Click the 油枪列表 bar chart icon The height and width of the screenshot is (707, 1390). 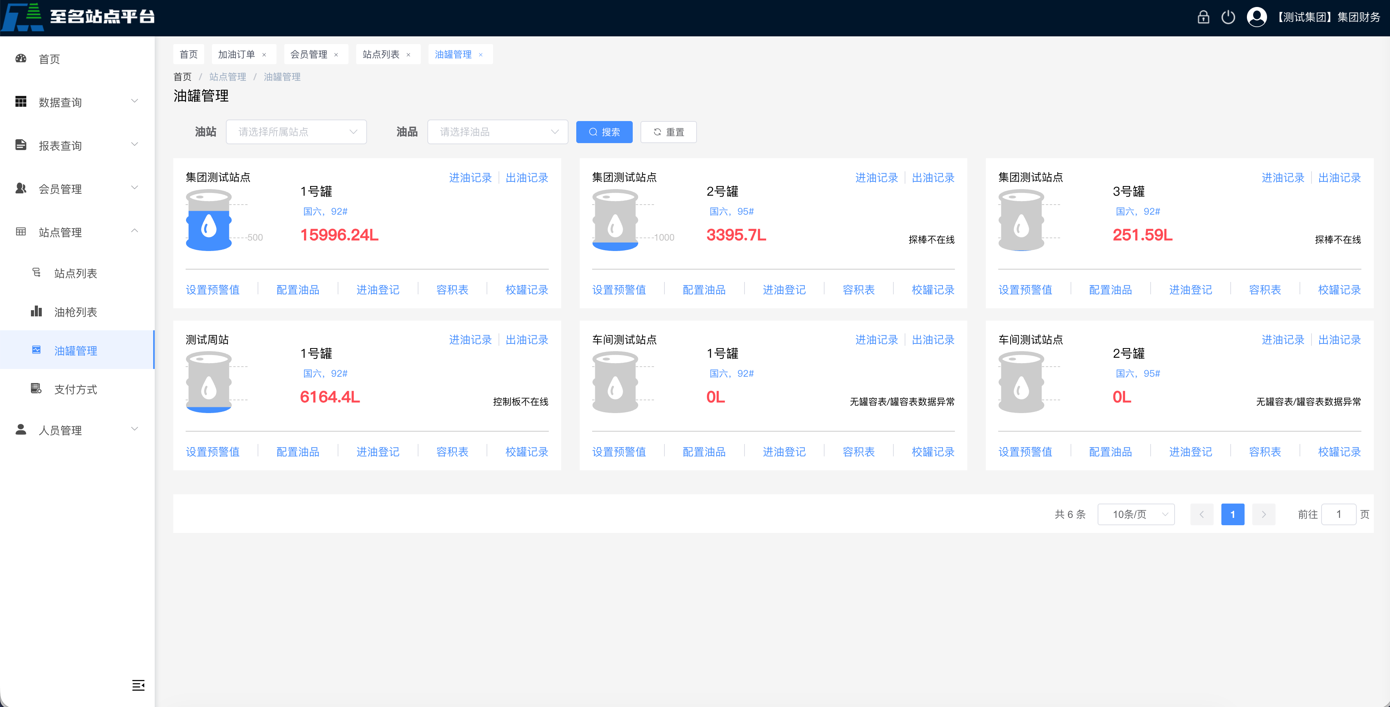point(36,311)
